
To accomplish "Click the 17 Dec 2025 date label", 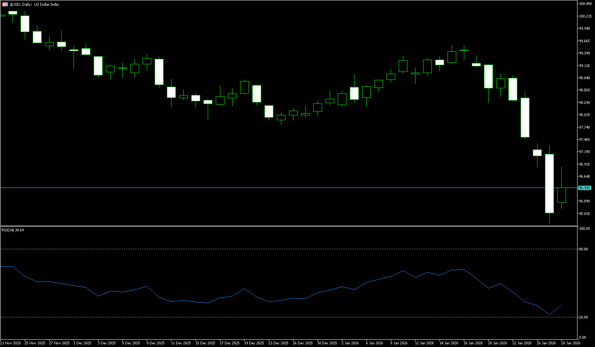I will point(230,343).
